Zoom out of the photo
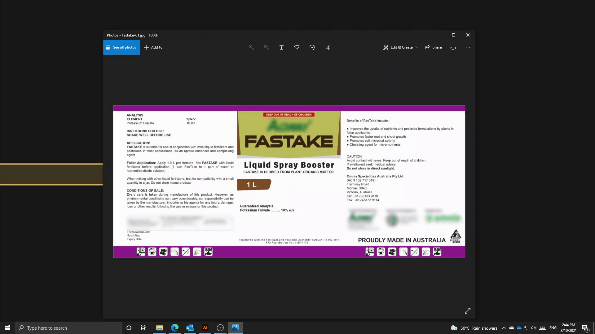 [266, 47]
